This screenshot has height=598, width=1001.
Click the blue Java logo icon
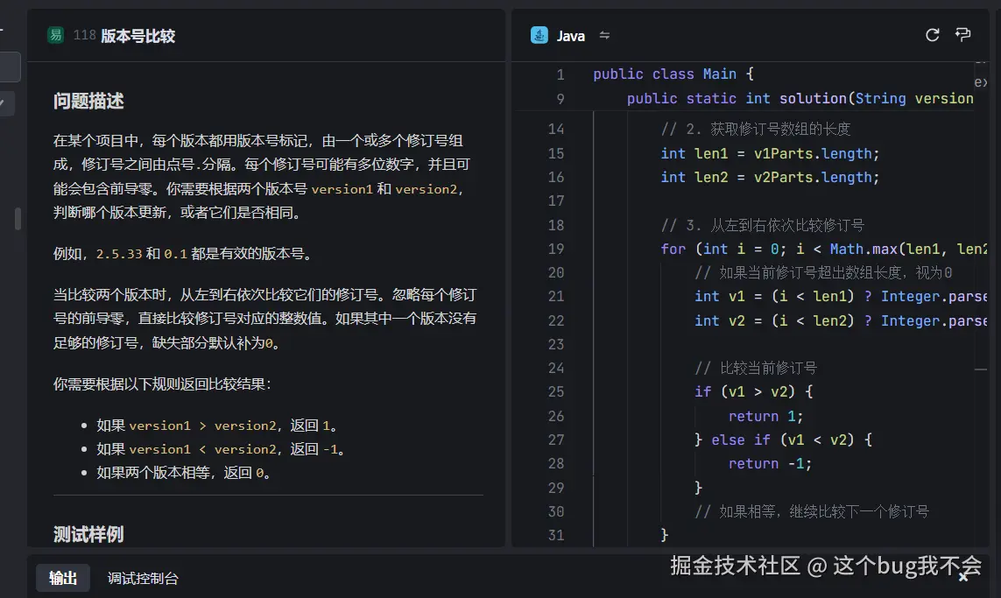pos(538,36)
